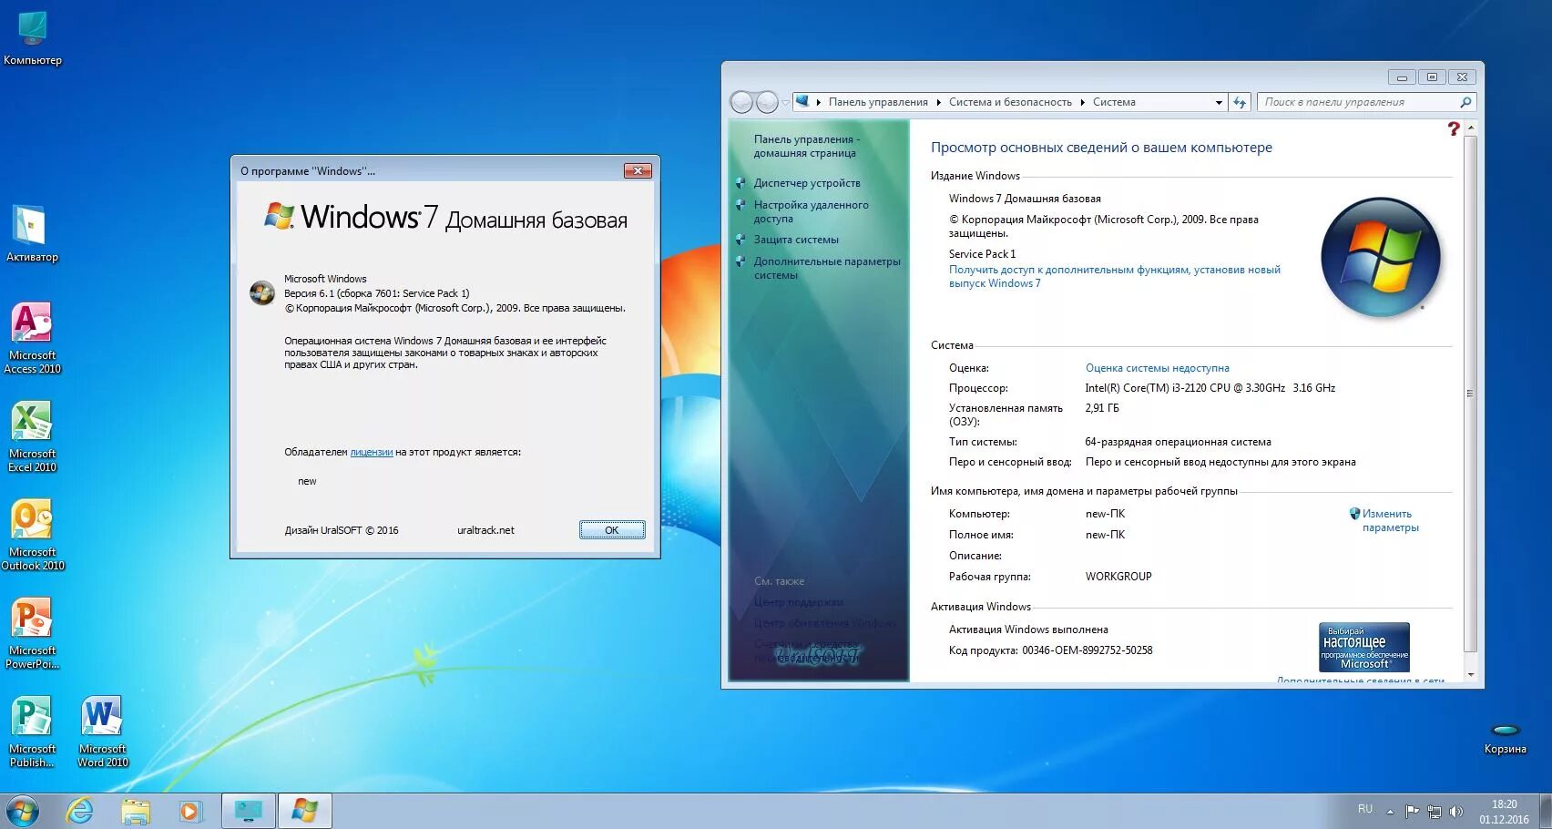Viewport: 1552px width, 829px height.
Task: Go to Система и безопасность in the address bar
Action: coord(1010,102)
